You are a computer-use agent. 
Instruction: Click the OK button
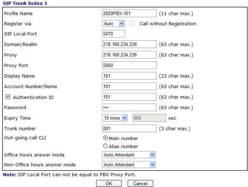pyautogui.click(x=109, y=184)
